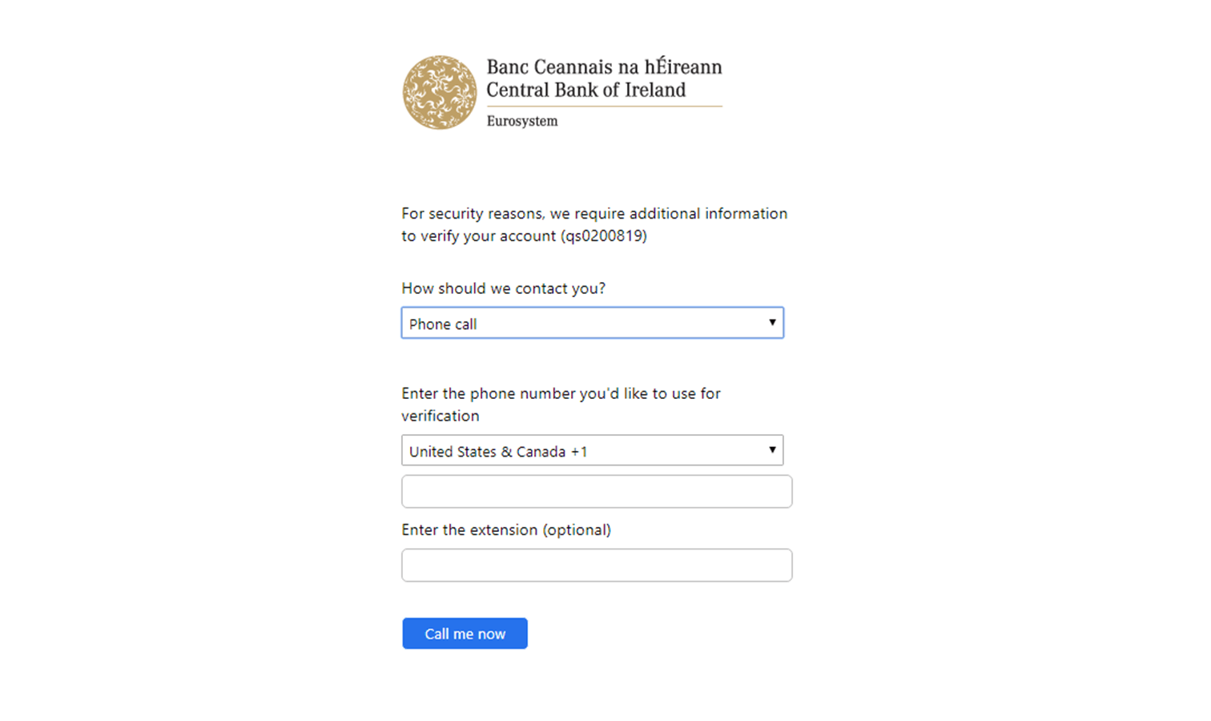
Task: Open the United States & Canada +1 selector
Action: tap(593, 450)
